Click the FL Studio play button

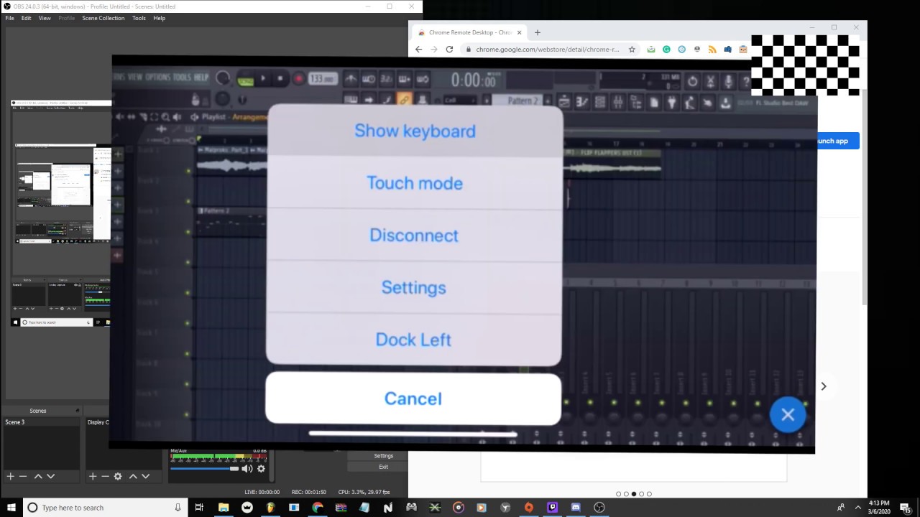(x=263, y=78)
